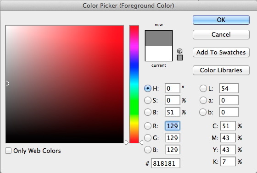Confirm the color with OK button
This screenshot has width=257, height=173.
click(221, 20)
